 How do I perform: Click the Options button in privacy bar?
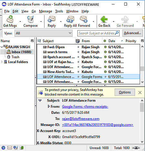click(125, 92)
